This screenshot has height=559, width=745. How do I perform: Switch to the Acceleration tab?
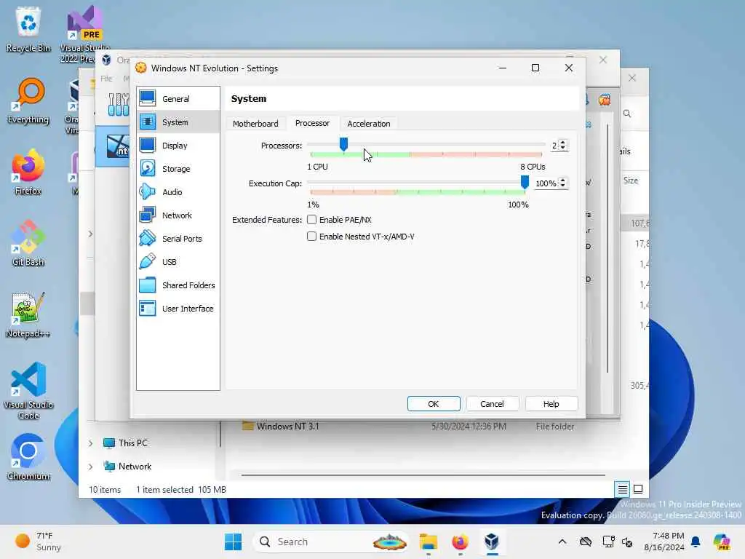coord(369,124)
